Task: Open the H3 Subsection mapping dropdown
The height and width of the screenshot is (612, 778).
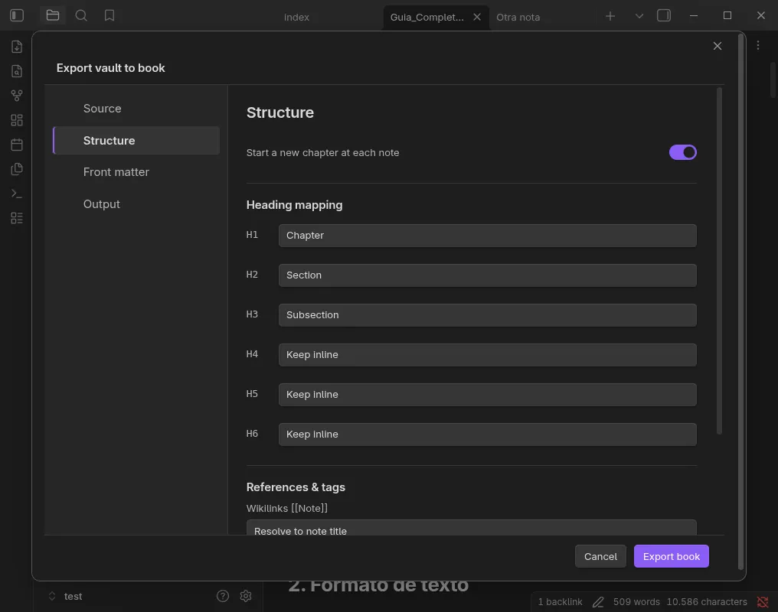Action: point(487,315)
